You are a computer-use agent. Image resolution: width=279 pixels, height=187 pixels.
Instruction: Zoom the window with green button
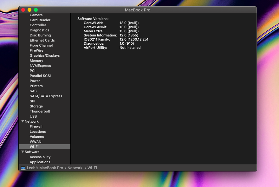pyautogui.click(x=36, y=10)
